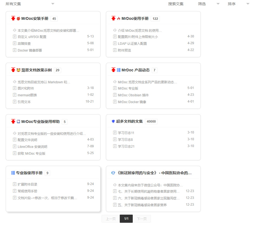Open the MrDoc专业版使用帮助 collection title
Screen dimensions: 259x229
click(x=40, y=122)
